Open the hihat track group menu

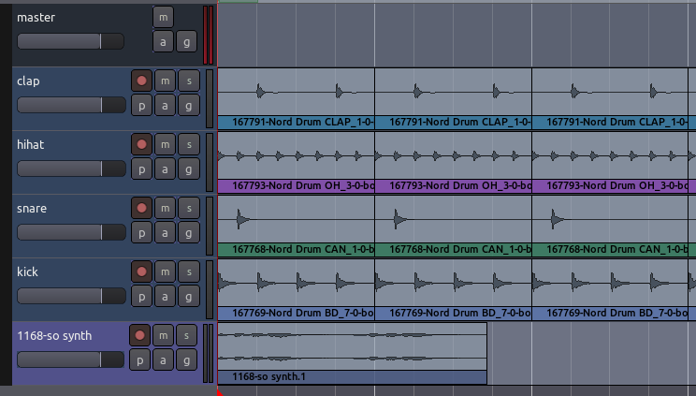(189, 169)
